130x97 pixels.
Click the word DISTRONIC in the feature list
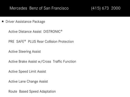point(52,32)
